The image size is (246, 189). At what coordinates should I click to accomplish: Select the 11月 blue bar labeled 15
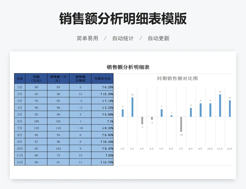pyautogui.click(x=220, y=105)
